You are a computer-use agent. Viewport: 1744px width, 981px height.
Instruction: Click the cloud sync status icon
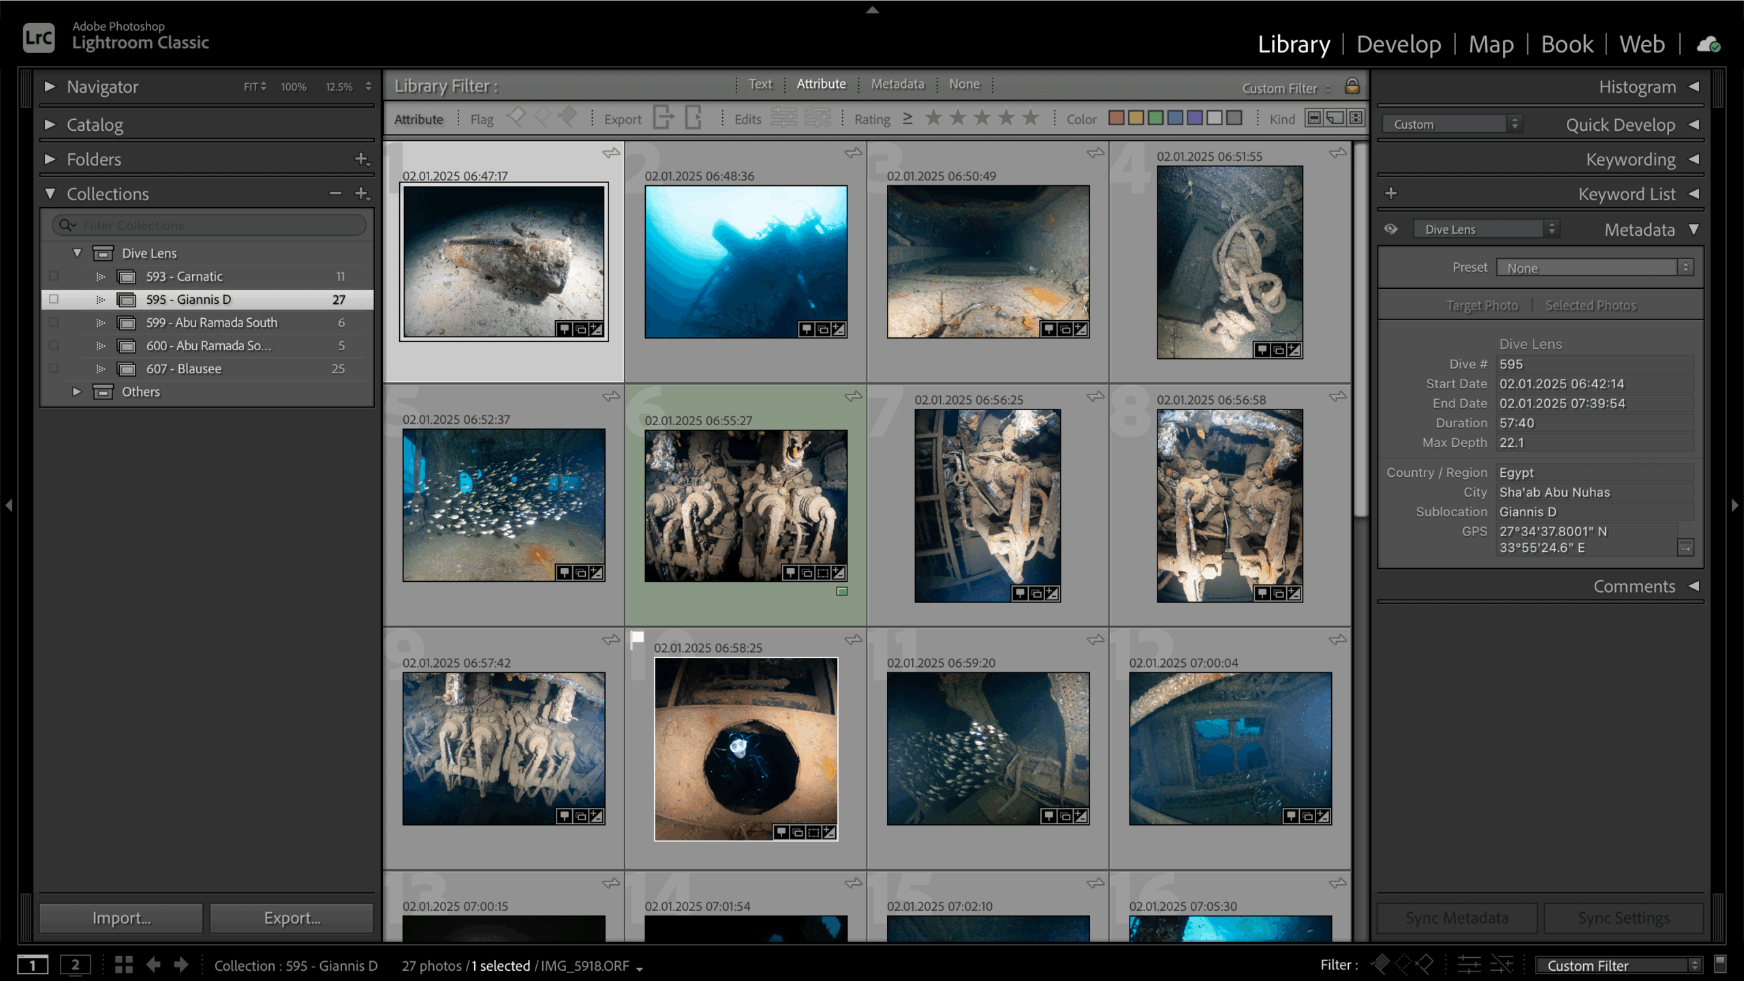point(1709,46)
